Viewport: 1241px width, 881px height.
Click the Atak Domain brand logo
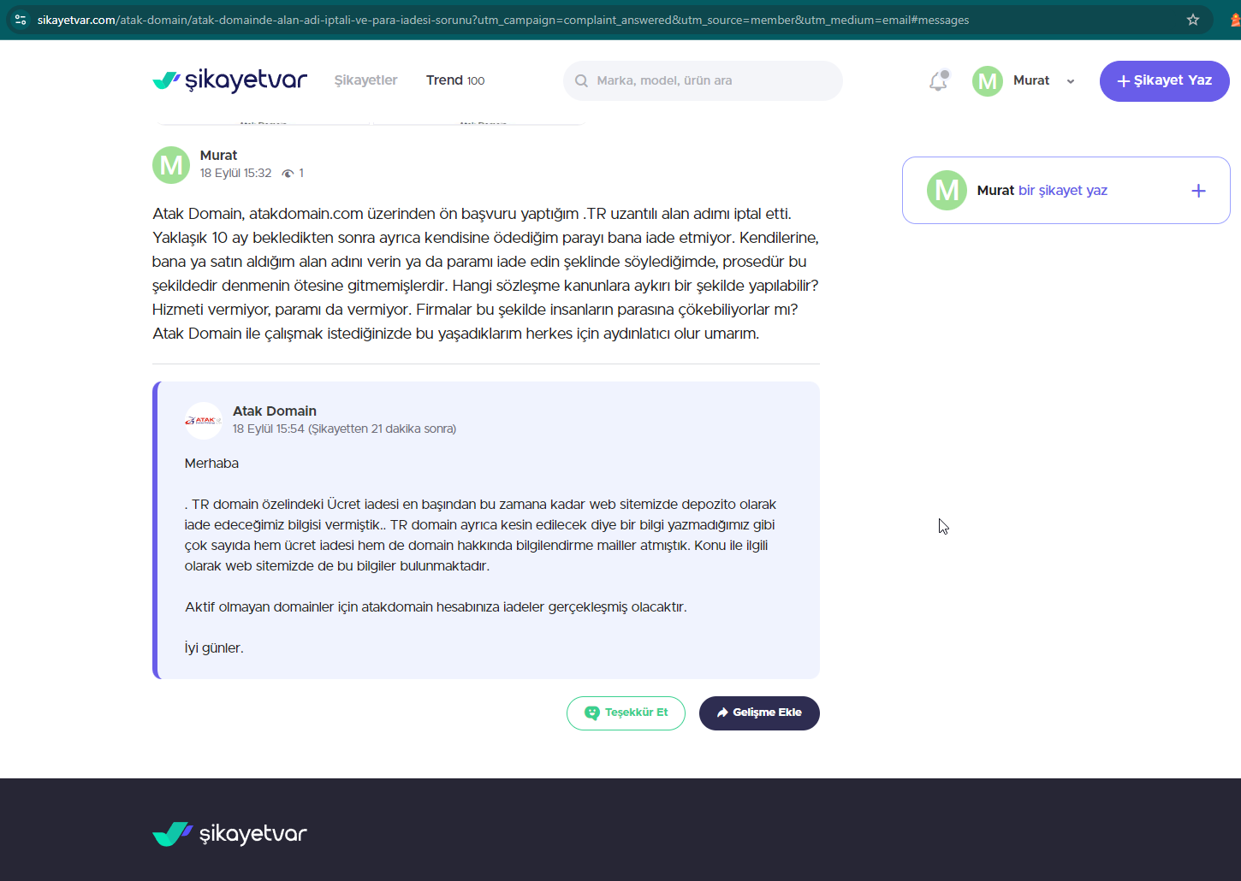204,421
